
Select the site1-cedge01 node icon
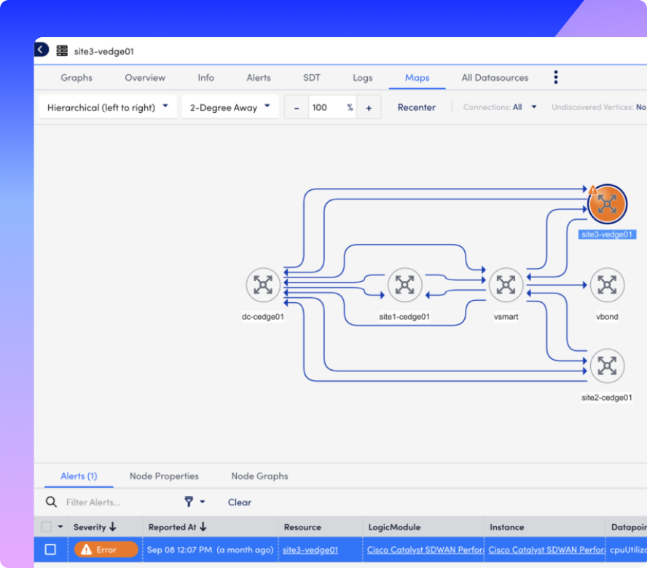(404, 285)
